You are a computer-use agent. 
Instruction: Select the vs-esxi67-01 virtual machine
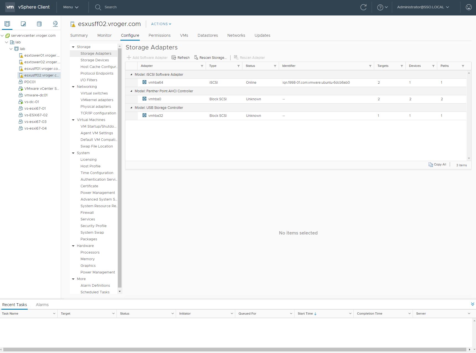[x=35, y=109]
